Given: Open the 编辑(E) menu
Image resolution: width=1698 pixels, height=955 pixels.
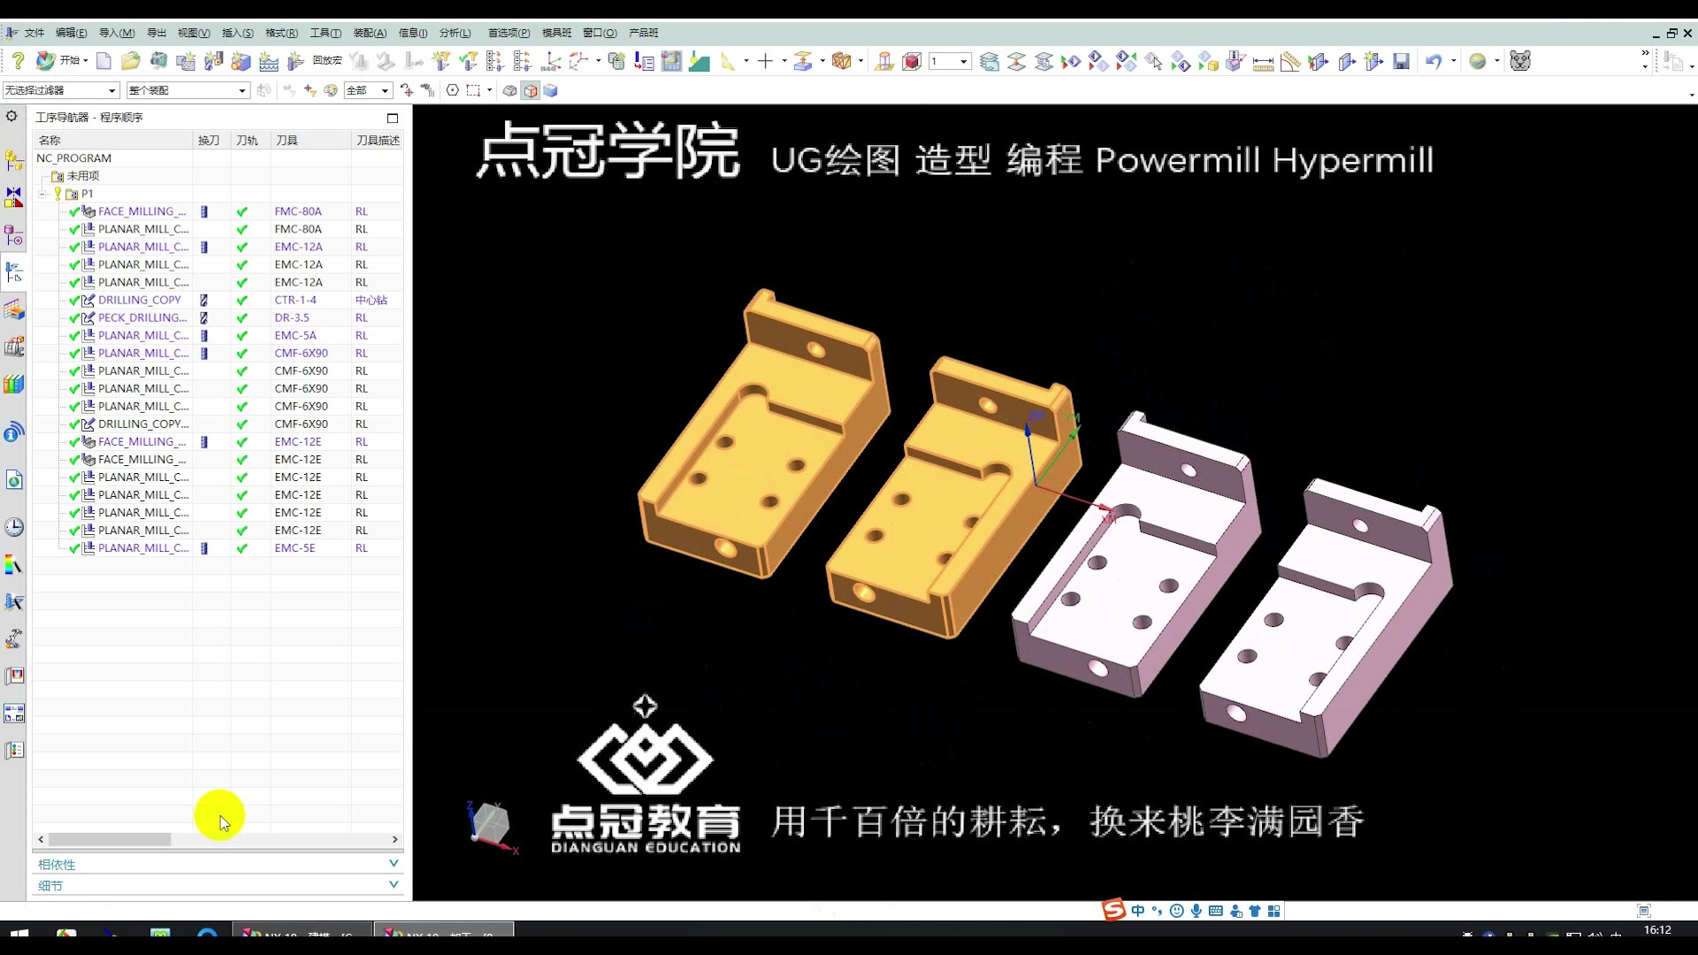Looking at the screenshot, I should pos(71,33).
